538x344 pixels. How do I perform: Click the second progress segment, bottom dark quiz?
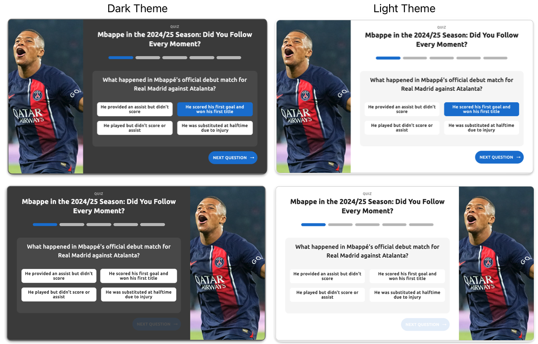(71, 224)
